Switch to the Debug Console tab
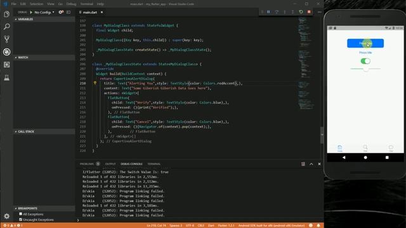 point(131,164)
